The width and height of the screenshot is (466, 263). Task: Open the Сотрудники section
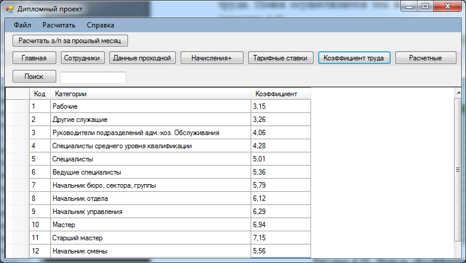point(83,58)
